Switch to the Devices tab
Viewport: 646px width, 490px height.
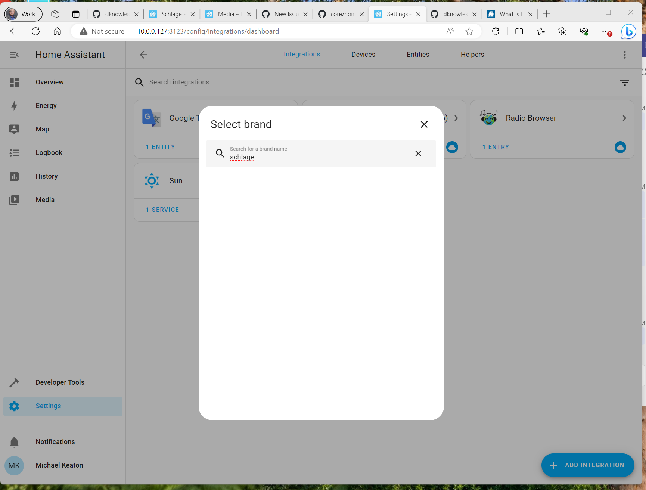click(363, 54)
